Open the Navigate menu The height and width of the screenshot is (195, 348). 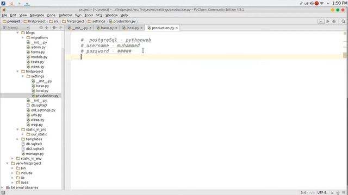[x=37, y=15]
